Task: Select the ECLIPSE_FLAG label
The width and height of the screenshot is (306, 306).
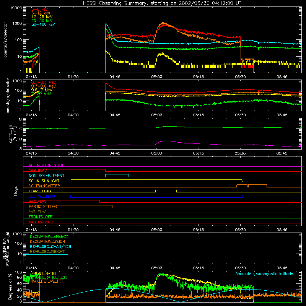Action: tap(42, 196)
